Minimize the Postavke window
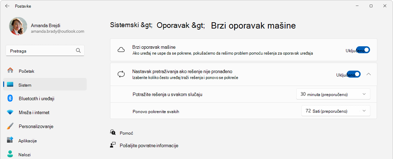393x159 pixels. coord(357,6)
